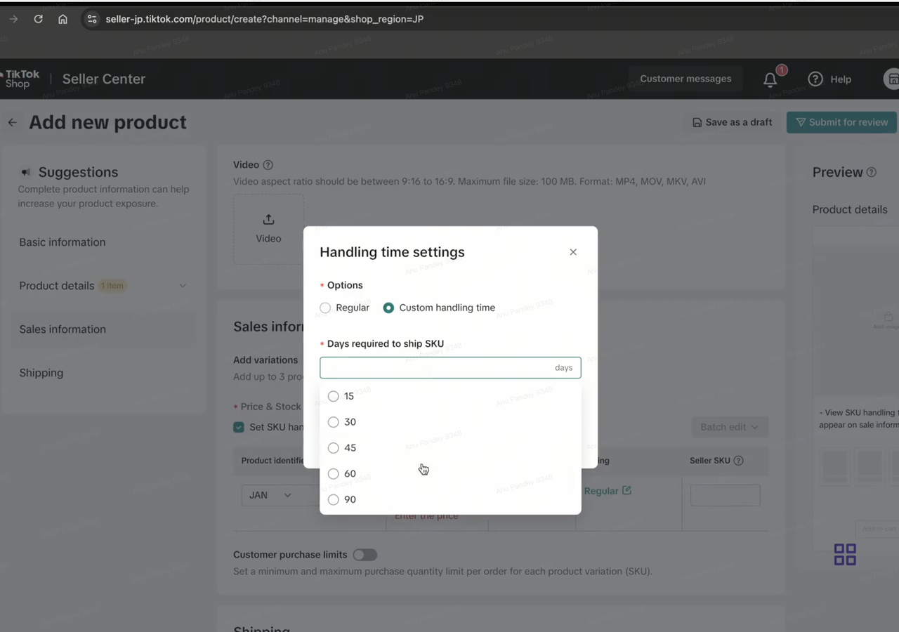Select the Regular handling option
Viewport: 899px width, 632px height.
tap(325, 308)
